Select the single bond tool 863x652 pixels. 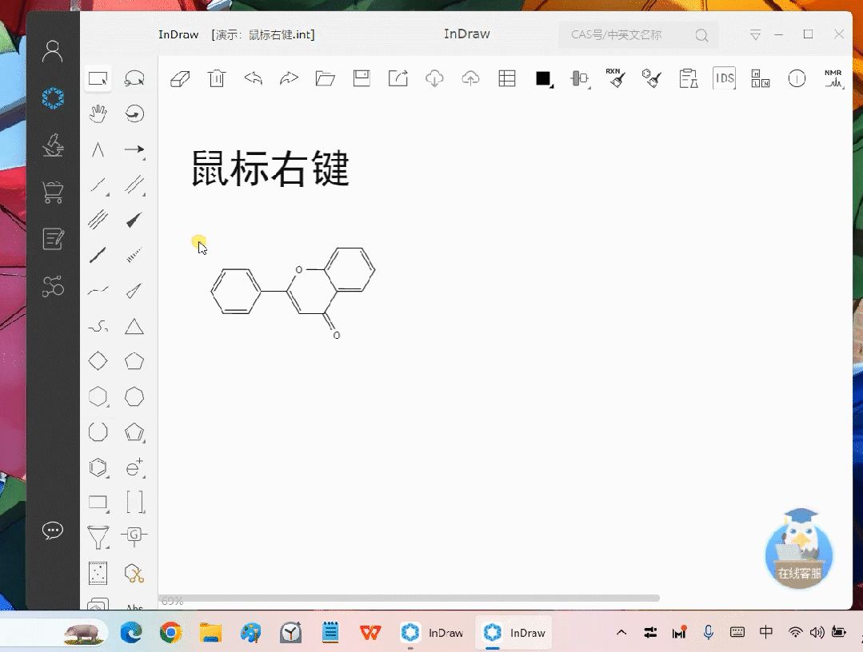(98, 185)
